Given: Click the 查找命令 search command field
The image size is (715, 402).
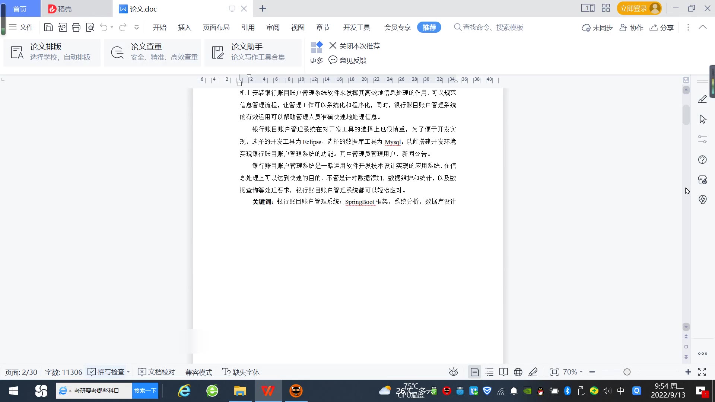Looking at the screenshot, I should pos(492,27).
